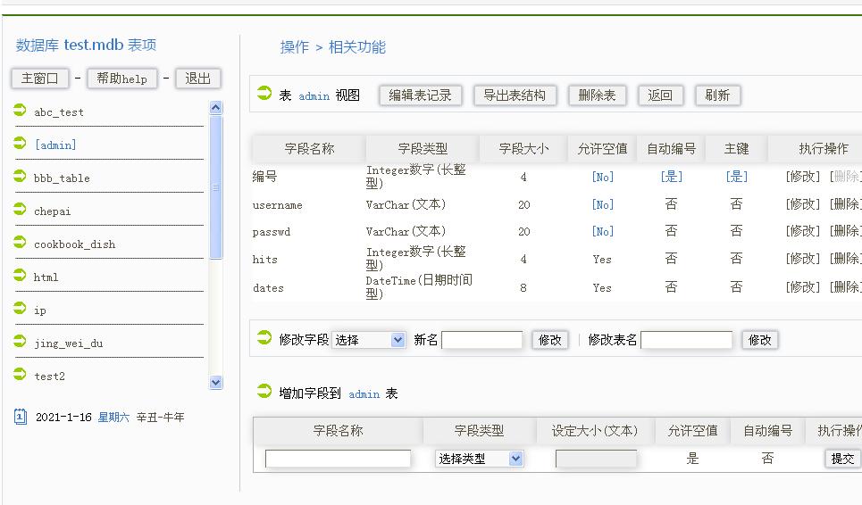Toggle the [No] nullable value for username
862x505 pixels.
(603, 205)
